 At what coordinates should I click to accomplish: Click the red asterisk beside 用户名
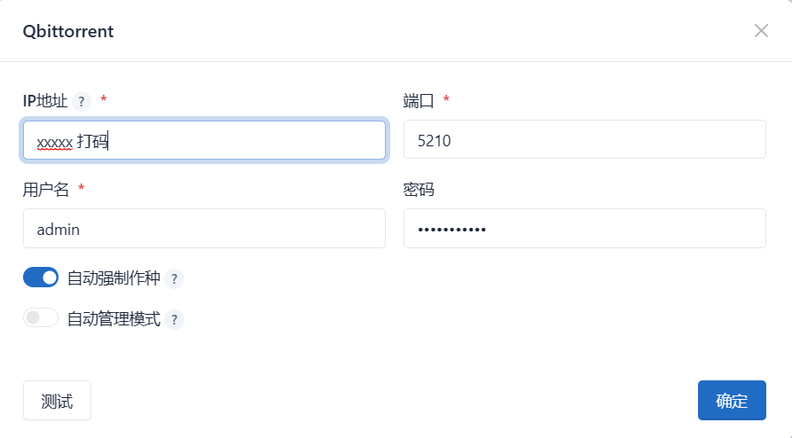[x=82, y=188]
